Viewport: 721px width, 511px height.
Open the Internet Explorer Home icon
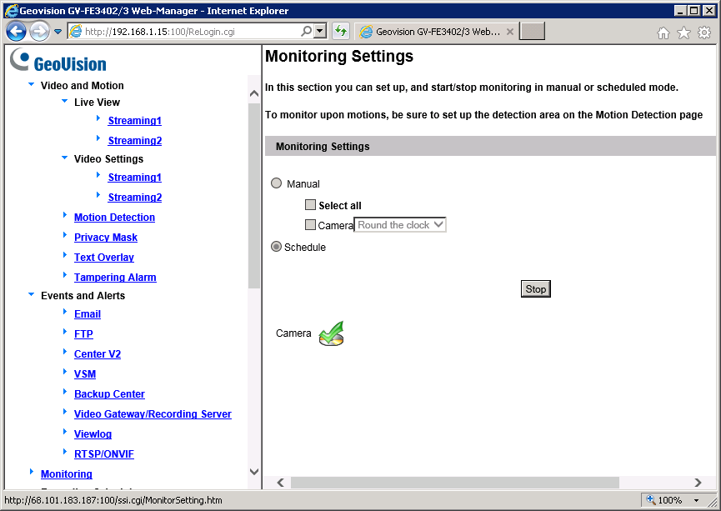click(x=663, y=33)
